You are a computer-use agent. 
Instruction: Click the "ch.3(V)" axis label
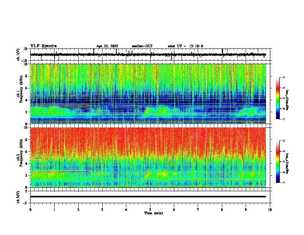click(18, 197)
